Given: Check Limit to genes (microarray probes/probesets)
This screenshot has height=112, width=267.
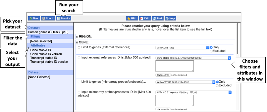Looking at the screenshot, I should 79,82.
